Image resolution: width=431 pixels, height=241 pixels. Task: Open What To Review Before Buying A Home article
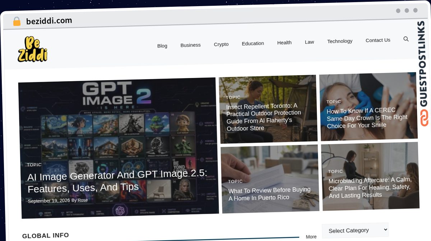click(x=269, y=194)
